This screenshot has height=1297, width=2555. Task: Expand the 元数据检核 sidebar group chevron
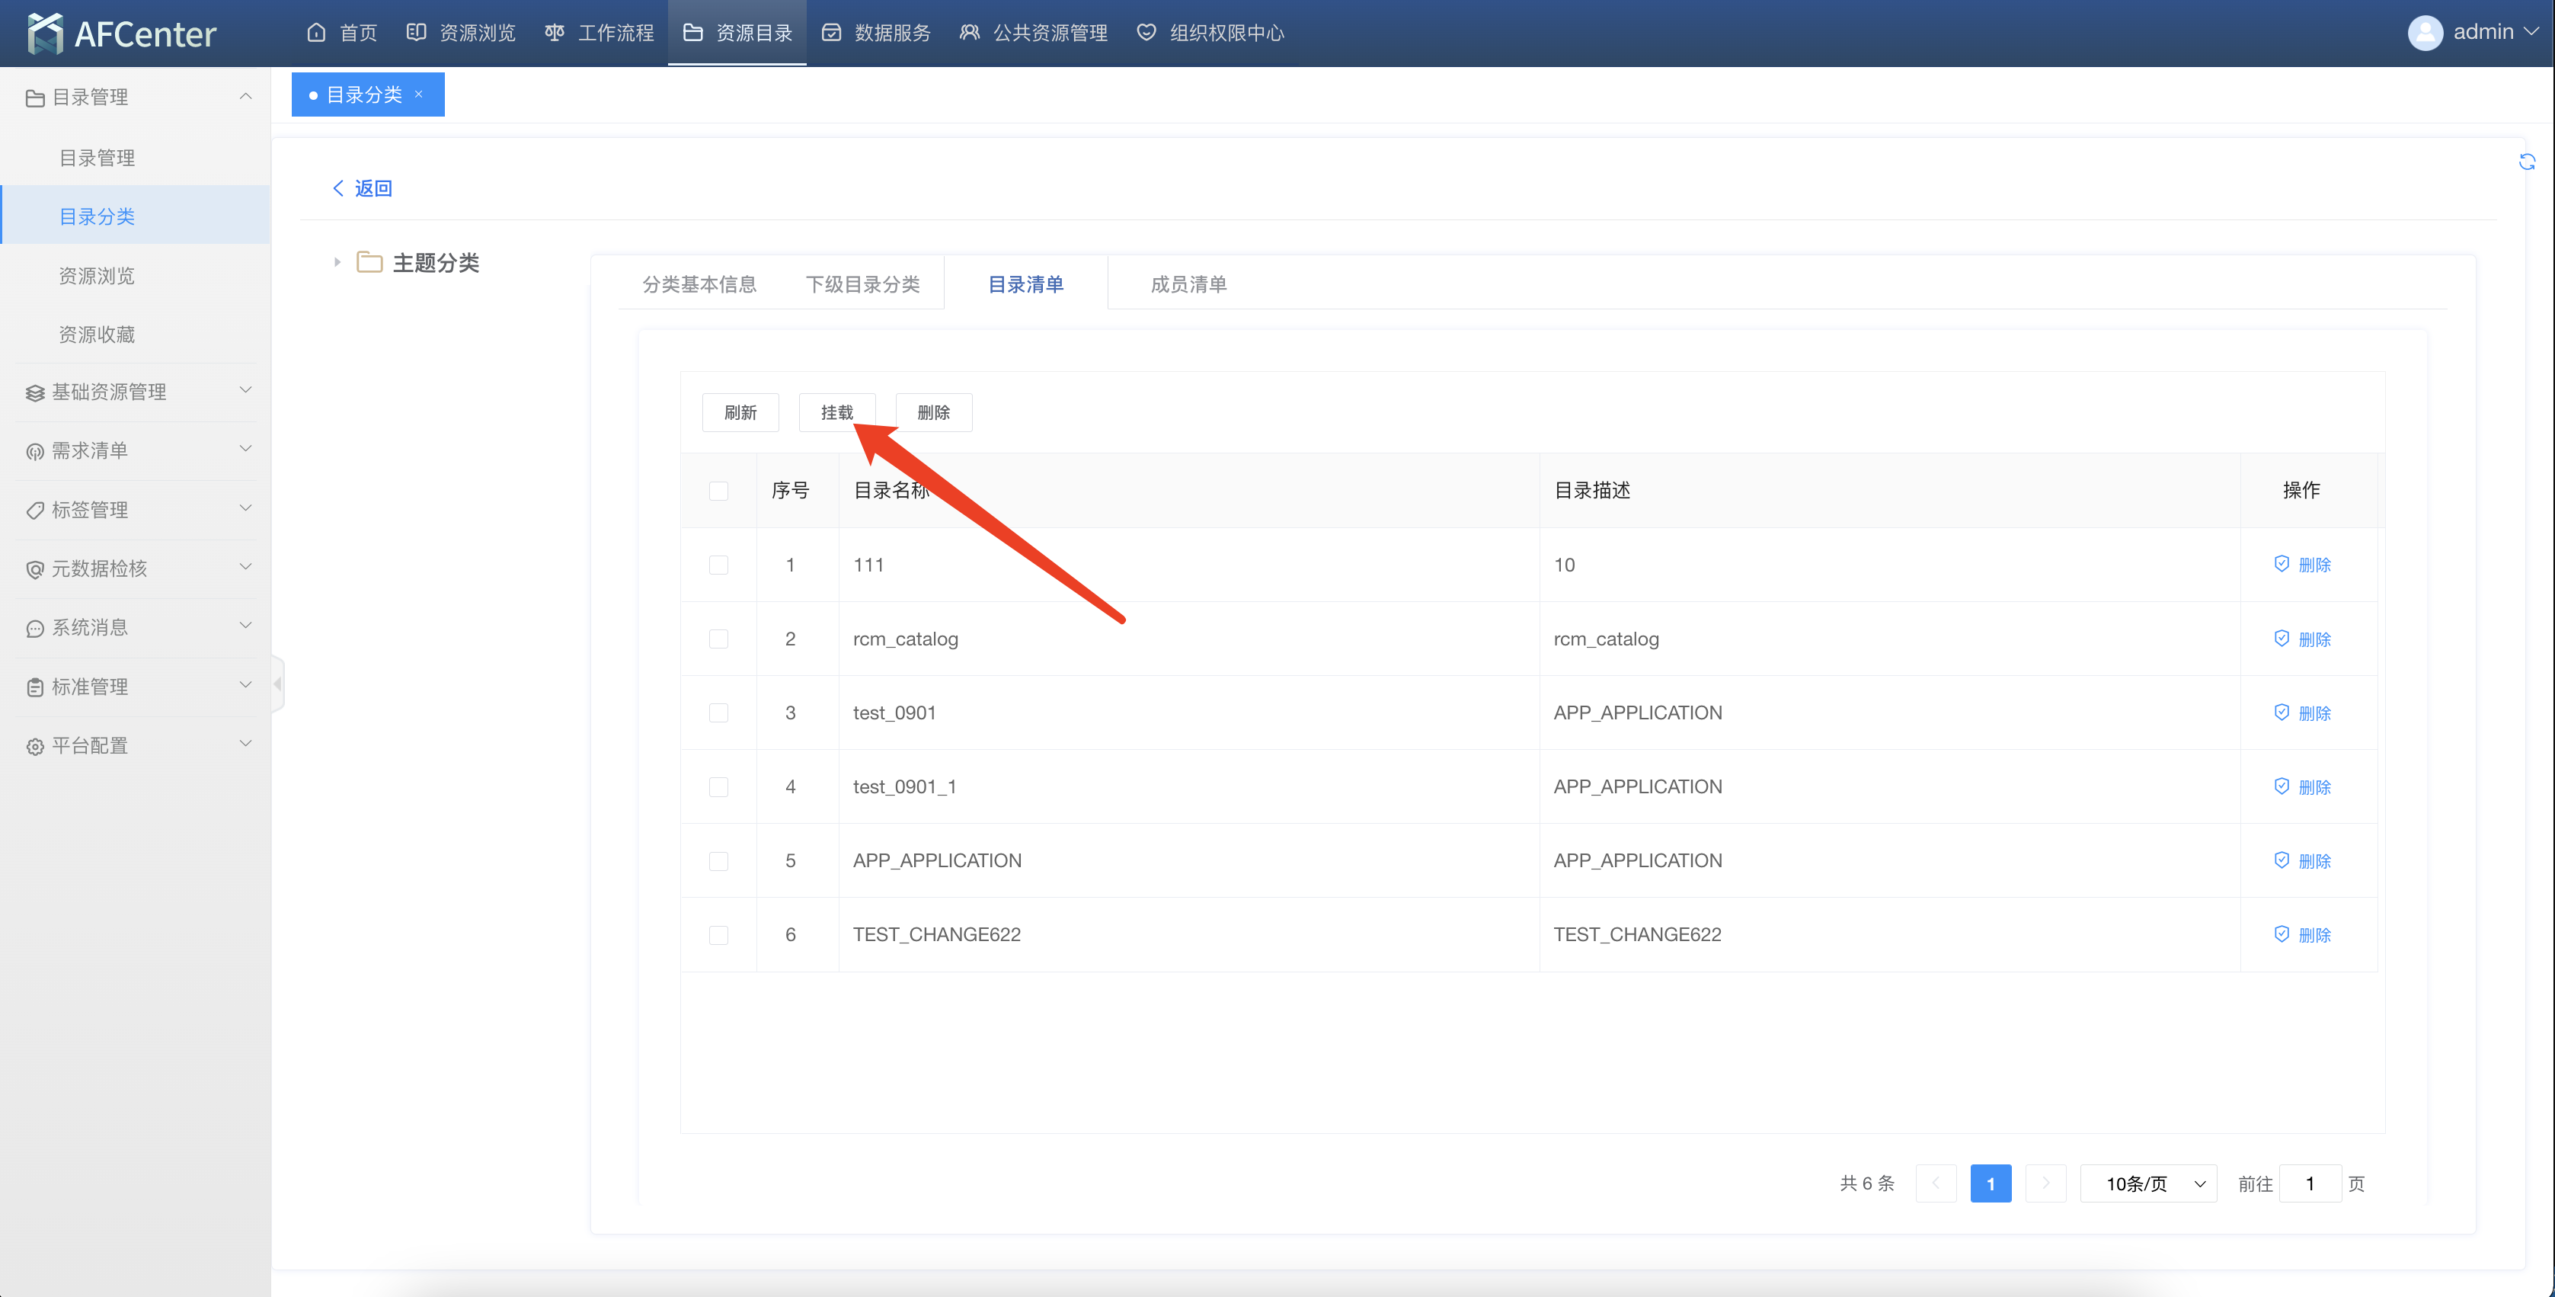(x=246, y=567)
